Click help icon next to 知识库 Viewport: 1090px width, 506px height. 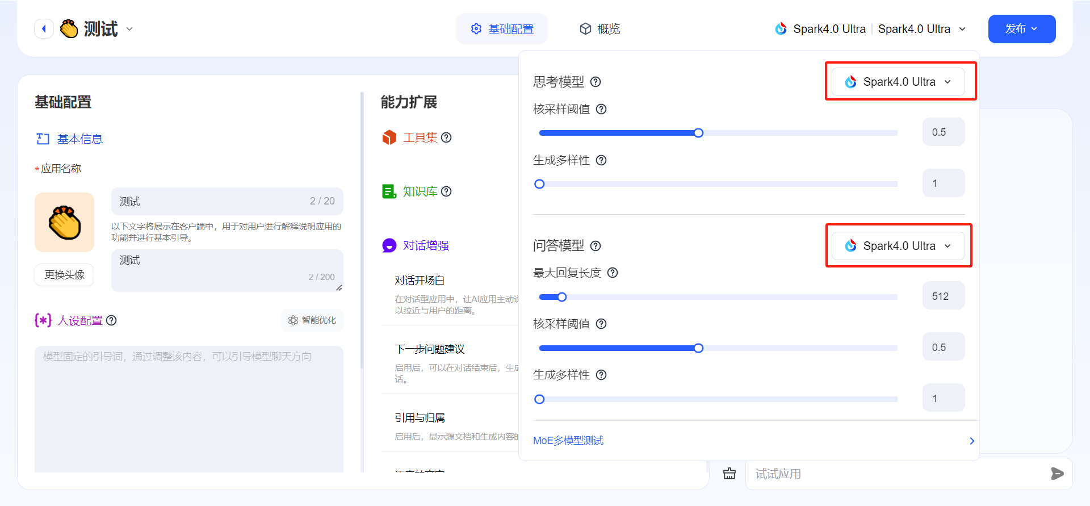coord(446,191)
